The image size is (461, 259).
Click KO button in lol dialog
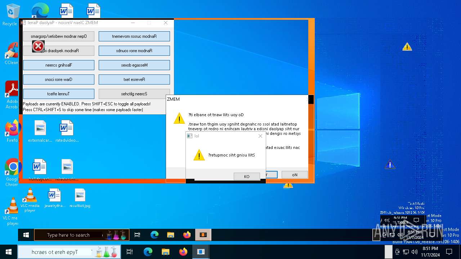[x=247, y=177]
